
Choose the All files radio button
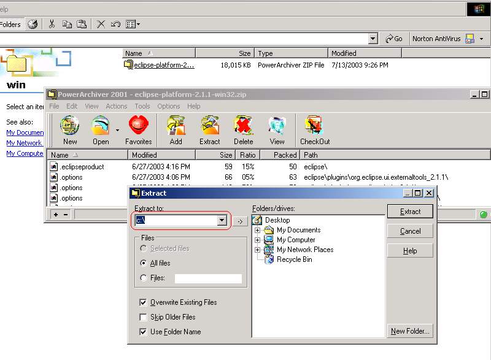click(x=144, y=263)
